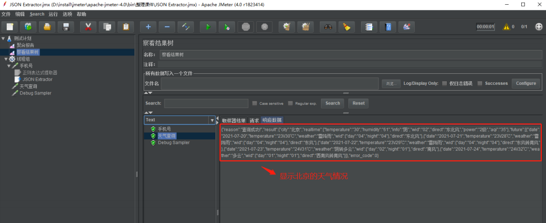Click the 浏览... browse button
Image resolution: width=546 pixels, height=223 pixels.
tap(391, 84)
